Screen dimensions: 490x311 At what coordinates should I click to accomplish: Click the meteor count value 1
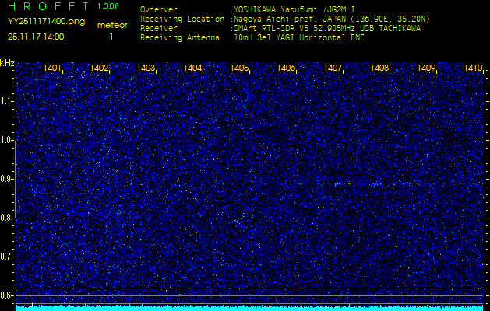coord(111,37)
